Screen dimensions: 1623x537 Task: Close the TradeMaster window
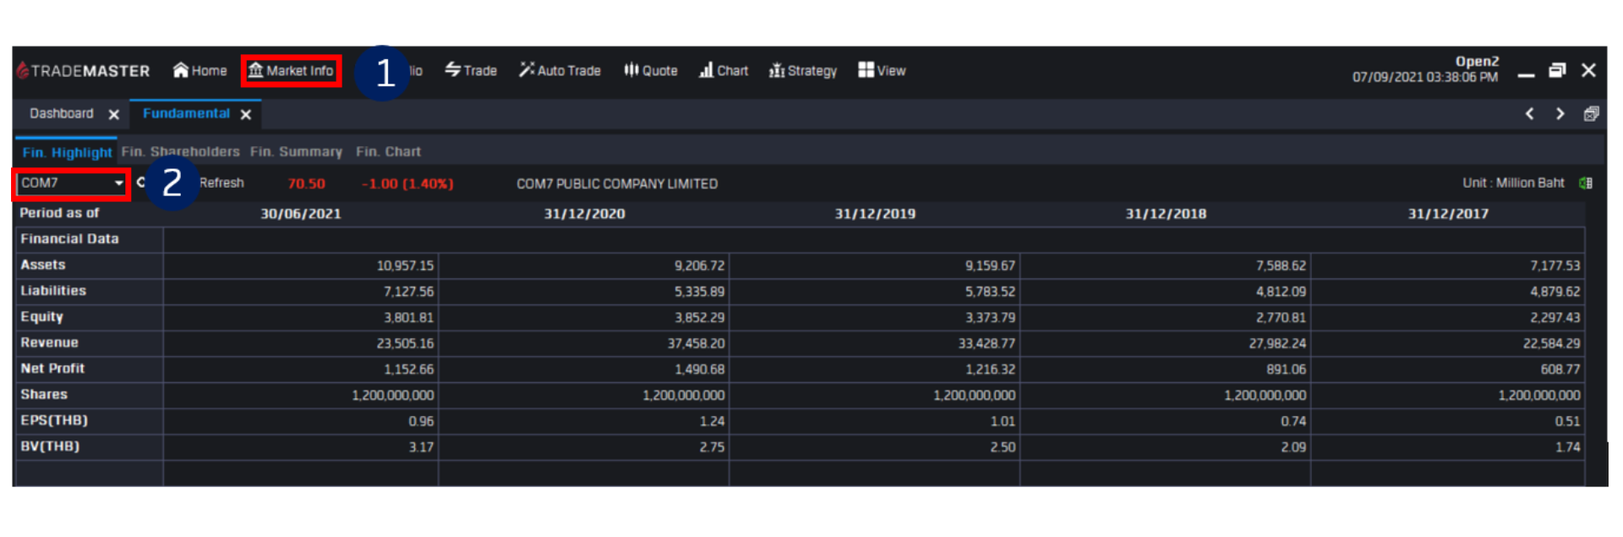[1588, 70]
